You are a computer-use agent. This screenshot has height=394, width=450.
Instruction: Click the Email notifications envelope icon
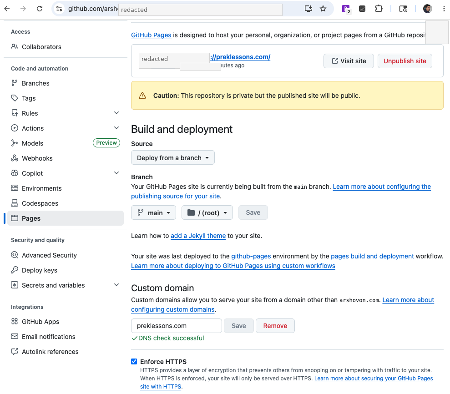pos(15,336)
